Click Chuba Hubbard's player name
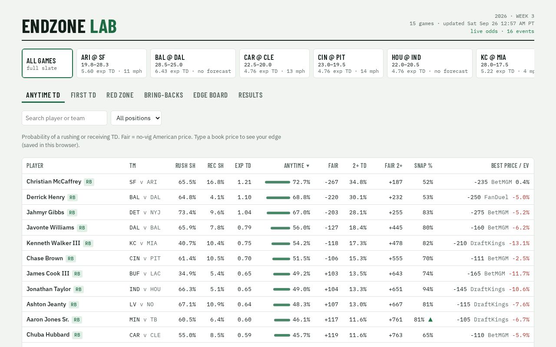 tap(48, 334)
